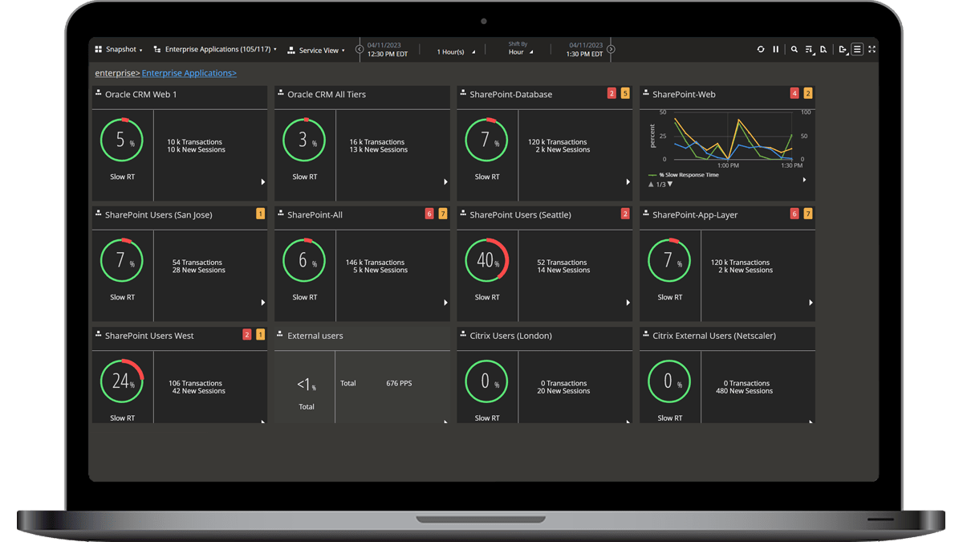The height and width of the screenshot is (542, 963).
Task: Click '676 PPS' value in External users
Action: [x=399, y=384]
